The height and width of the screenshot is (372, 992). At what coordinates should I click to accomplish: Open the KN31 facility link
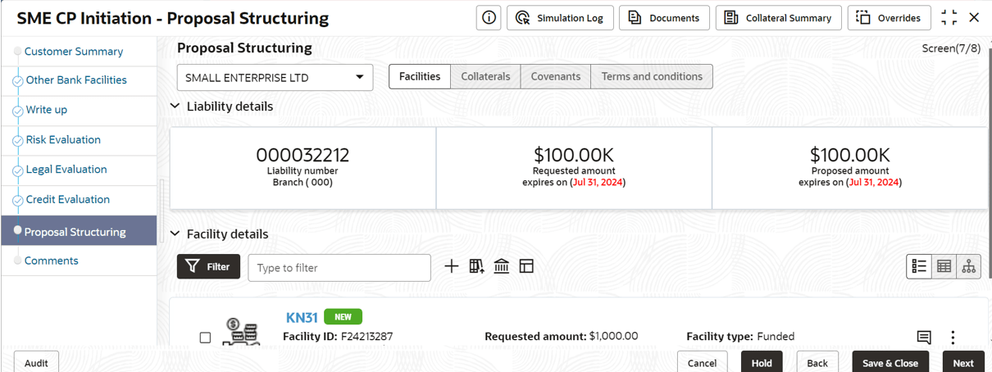click(x=302, y=318)
